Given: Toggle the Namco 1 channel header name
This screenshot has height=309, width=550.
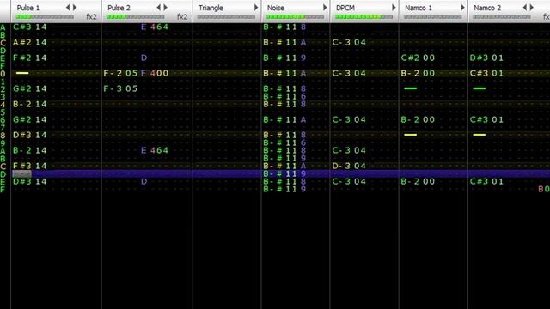Looking at the screenshot, I should tap(419, 8).
